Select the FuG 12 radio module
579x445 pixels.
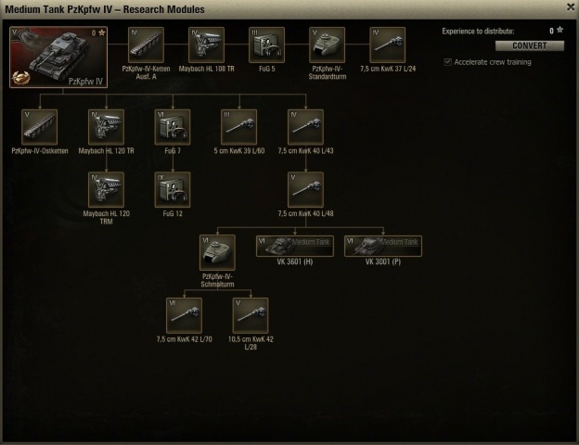click(173, 190)
